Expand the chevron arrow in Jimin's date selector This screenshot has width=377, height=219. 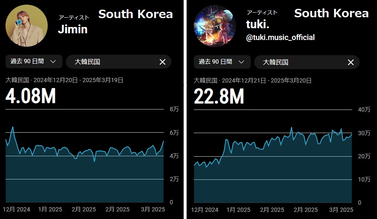tap(53, 61)
